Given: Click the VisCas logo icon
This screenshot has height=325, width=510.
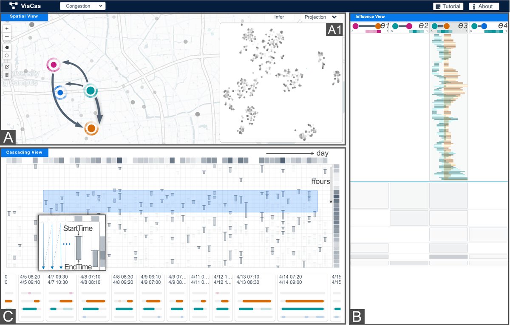Looking at the screenshot, I should coord(14,6).
